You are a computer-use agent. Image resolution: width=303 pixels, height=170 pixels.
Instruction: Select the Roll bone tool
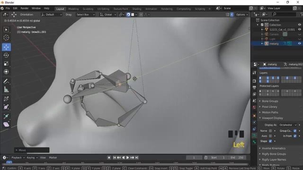click(x=6, y=99)
